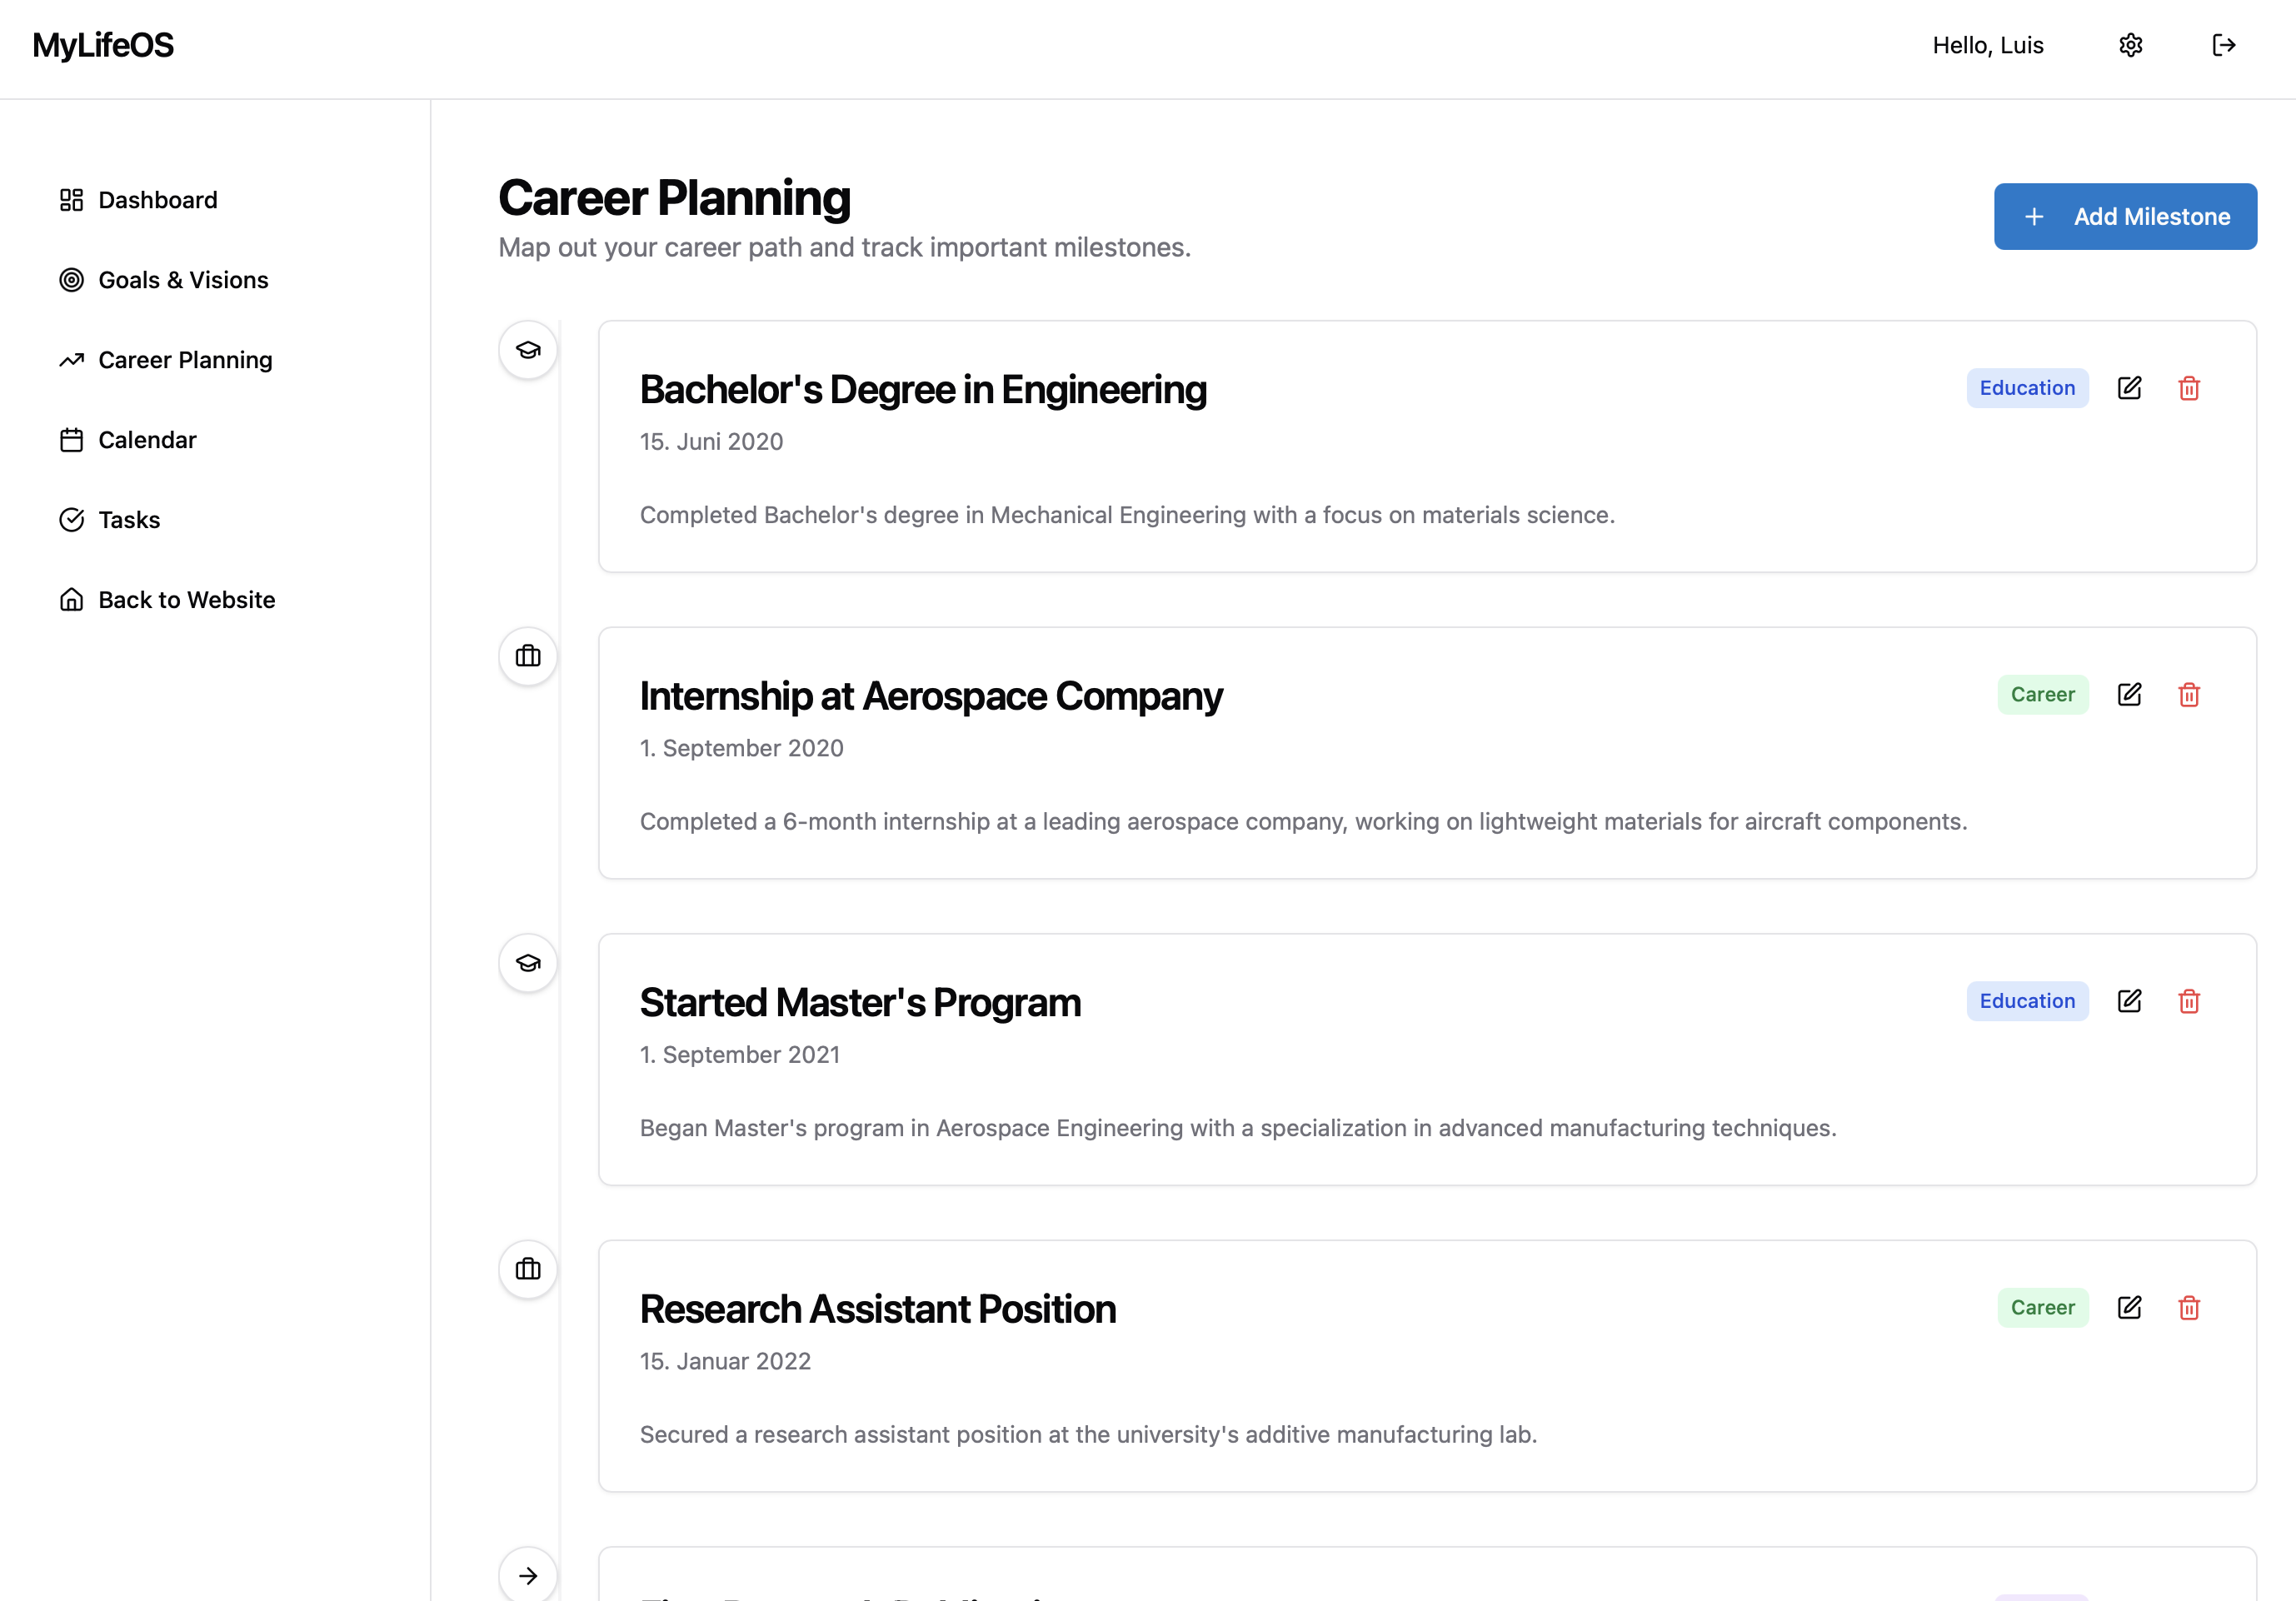Click the graduation cap icon beside Bachelor's Degree

coord(527,349)
